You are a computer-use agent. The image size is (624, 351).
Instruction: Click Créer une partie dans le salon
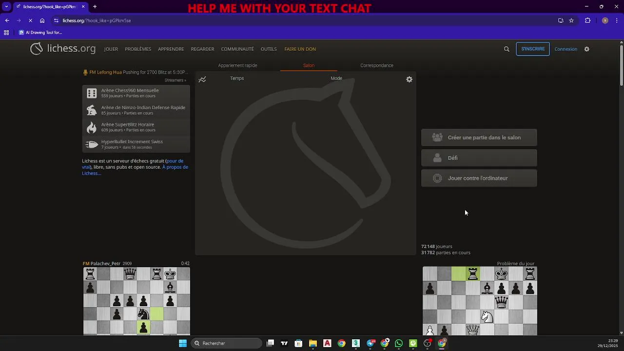click(x=479, y=137)
